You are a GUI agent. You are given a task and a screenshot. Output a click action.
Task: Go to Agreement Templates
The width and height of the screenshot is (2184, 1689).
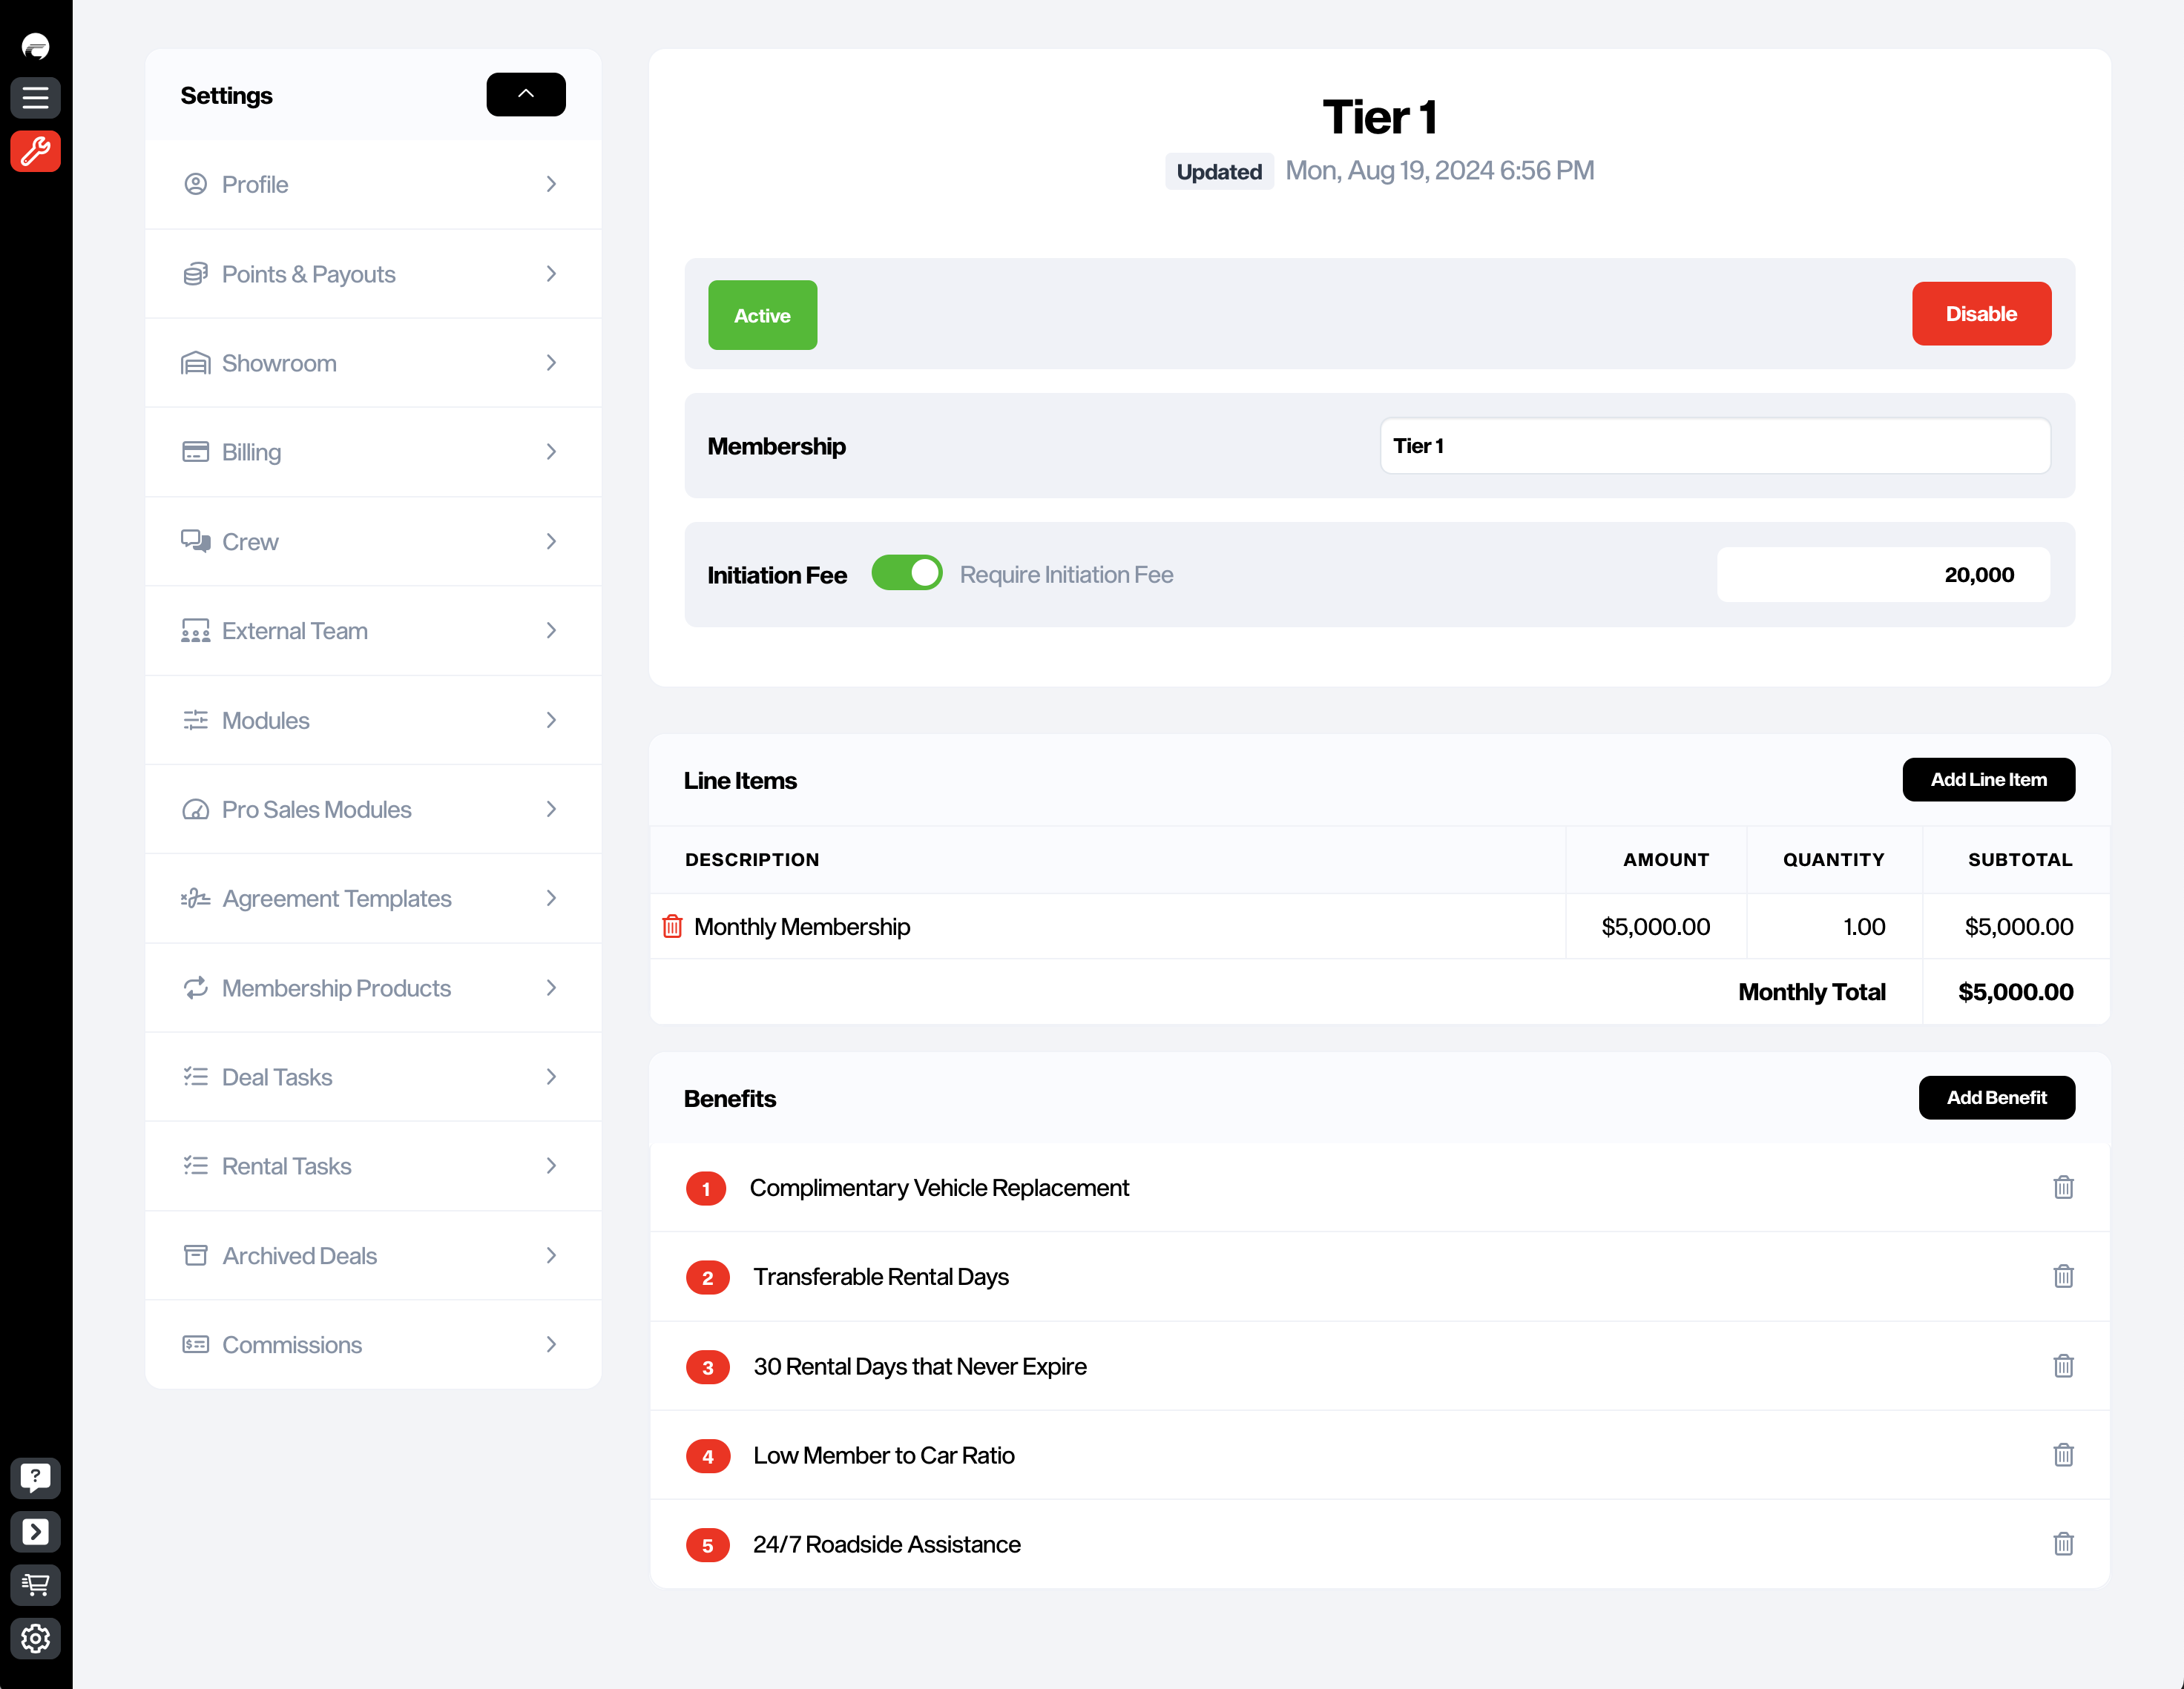(336, 899)
